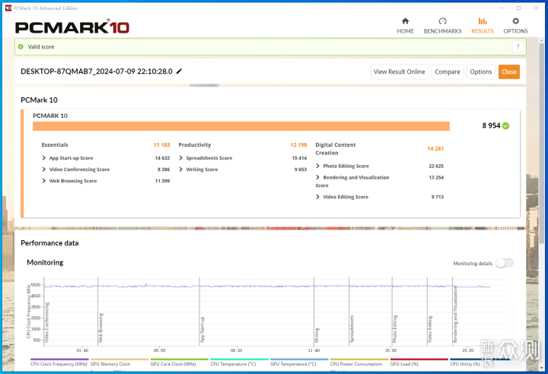The width and height of the screenshot is (548, 374).
Task: Click the App Start-up marker on chart
Action: (x=202, y=329)
